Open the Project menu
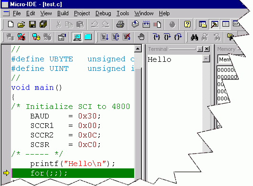 pyautogui.click(x=82, y=13)
